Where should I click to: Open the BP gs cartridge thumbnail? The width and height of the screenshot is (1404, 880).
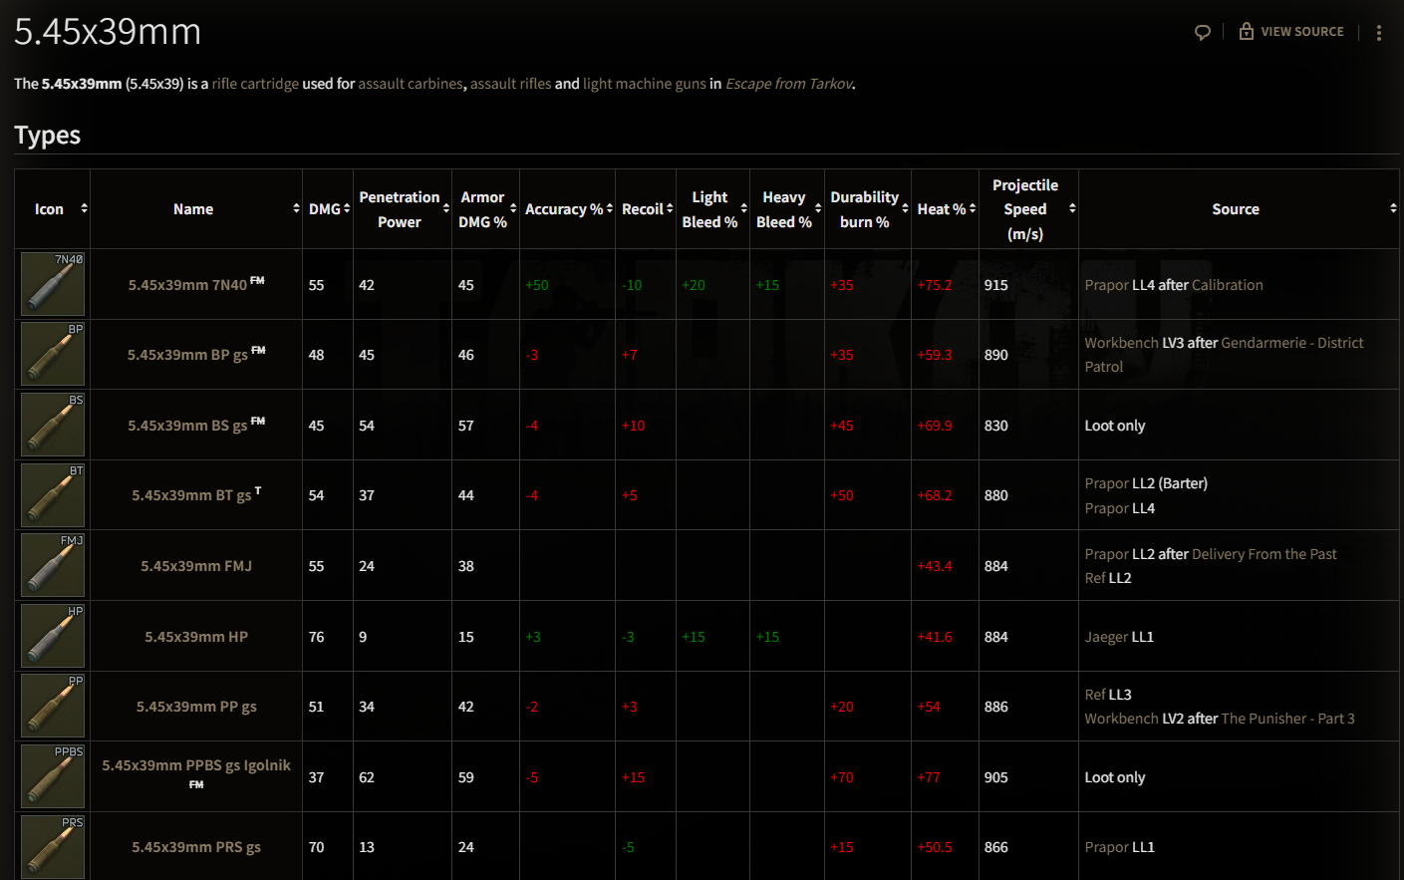[x=53, y=354]
